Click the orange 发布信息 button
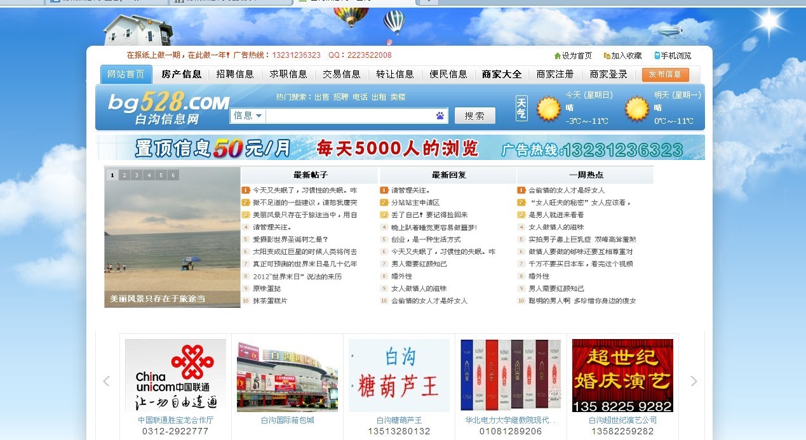The height and width of the screenshot is (440, 806). pyautogui.click(x=665, y=74)
